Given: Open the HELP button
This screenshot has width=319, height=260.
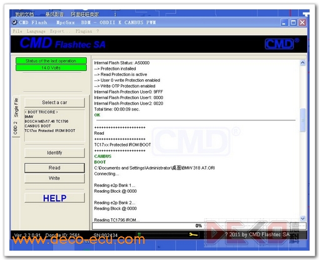Looking at the screenshot, I should click(54, 198).
